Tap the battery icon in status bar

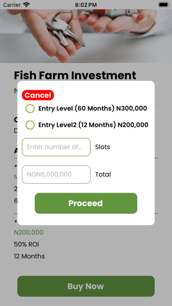click(x=164, y=5)
